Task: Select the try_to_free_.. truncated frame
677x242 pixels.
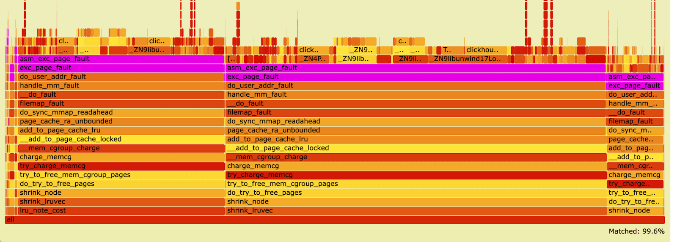Action: tap(635, 193)
